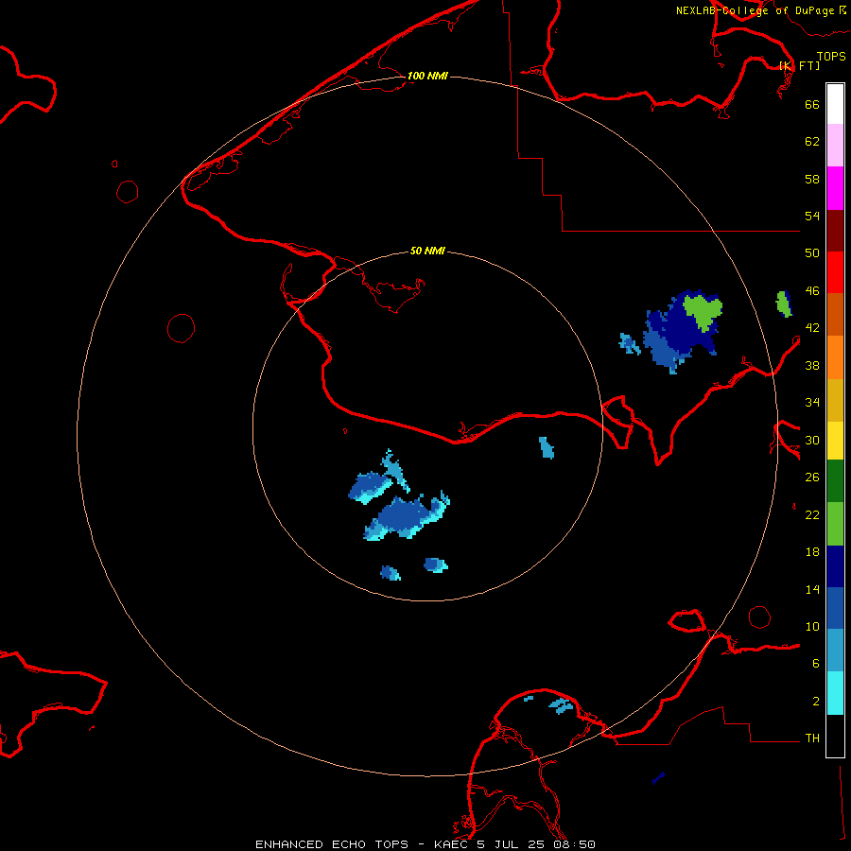This screenshot has width=851, height=851.
Task: Click the white swatch in the tops legend
Action: [x=835, y=104]
